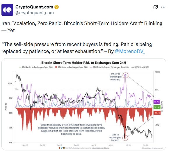This screenshot has height=151, width=169.
Task: Toggle the BTC Price legend entry
Action: (140, 67)
